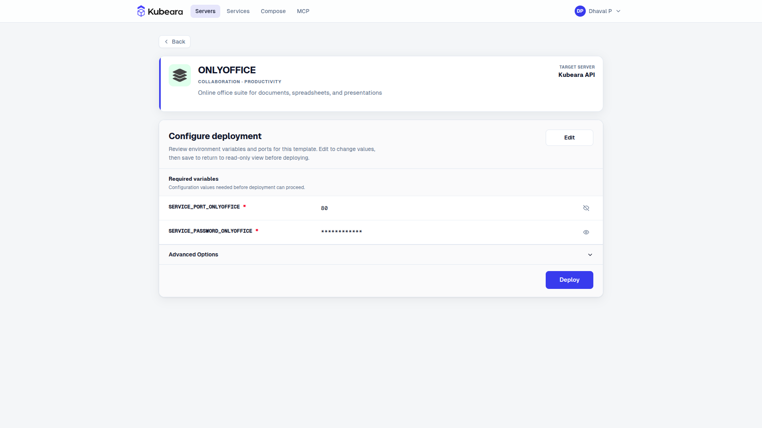Click the Deploy button

[x=569, y=280]
